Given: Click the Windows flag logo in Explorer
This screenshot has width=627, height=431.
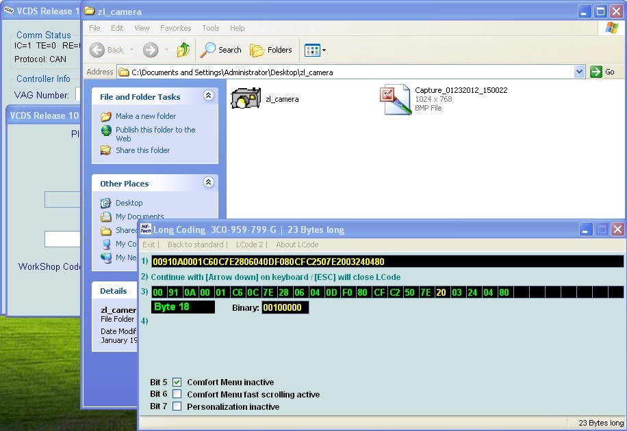Looking at the screenshot, I should click(x=612, y=28).
